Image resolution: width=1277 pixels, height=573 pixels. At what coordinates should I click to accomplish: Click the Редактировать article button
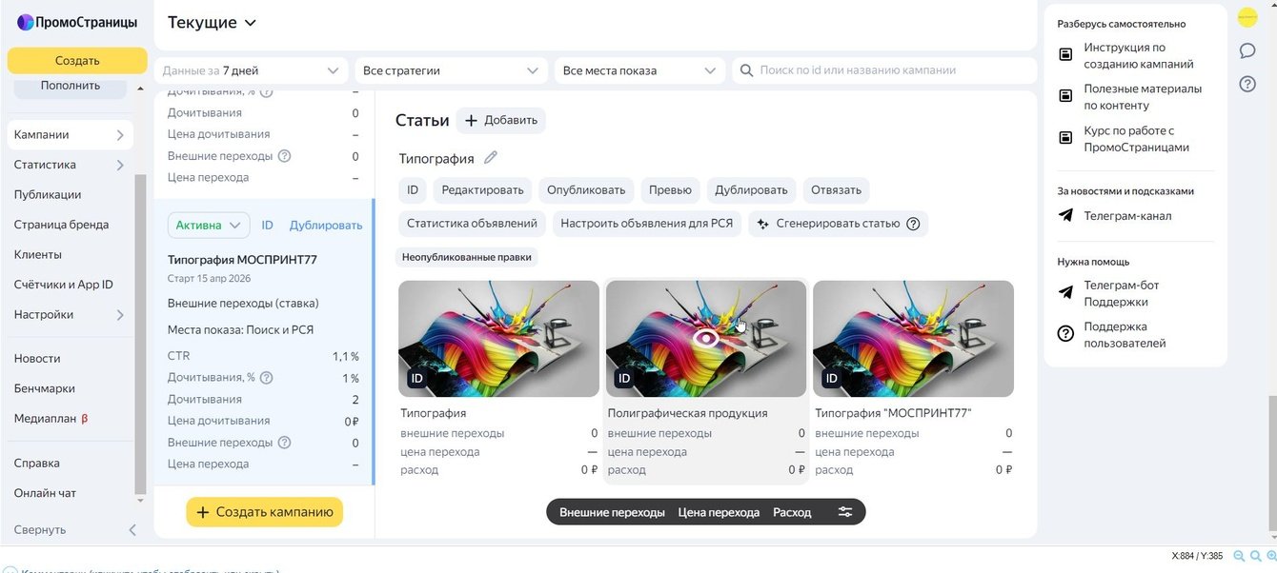pyautogui.click(x=482, y=190)
